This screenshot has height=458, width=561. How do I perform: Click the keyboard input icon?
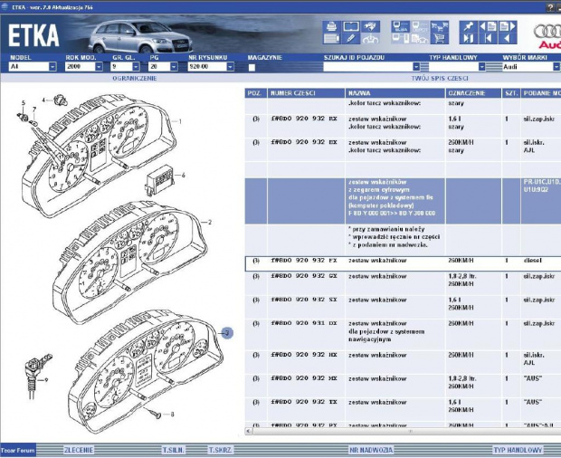[x=331, y=38]
